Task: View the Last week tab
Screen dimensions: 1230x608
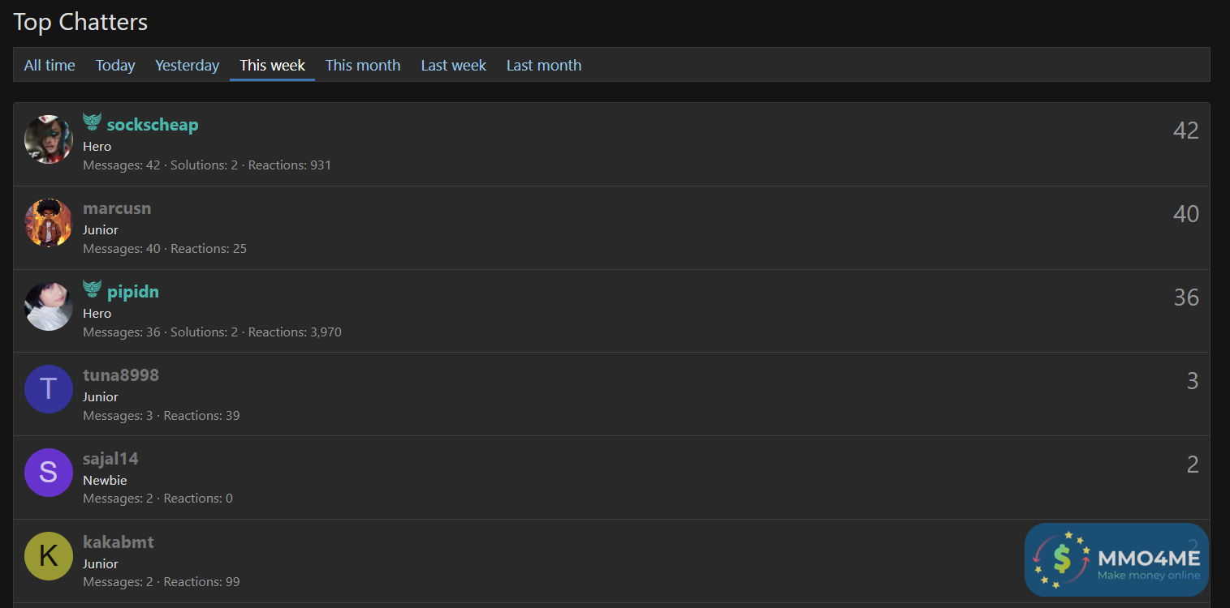Action: click(x=453, y=66)
